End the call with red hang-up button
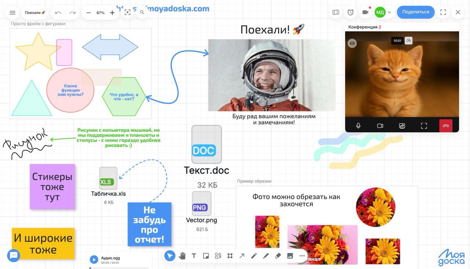 coord(446,126)
